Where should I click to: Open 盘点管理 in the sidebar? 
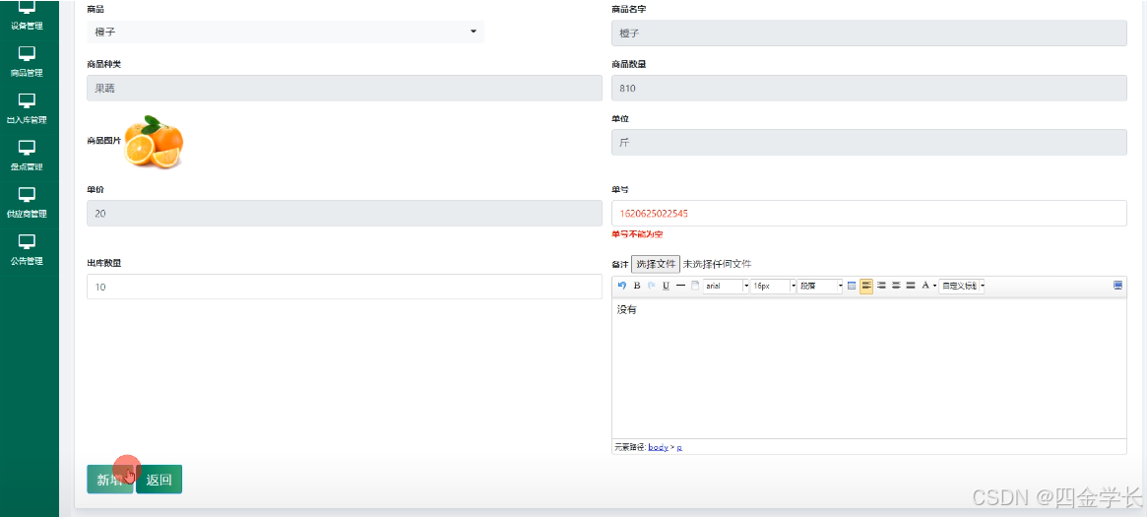pyautogui.click(x=27, y=156)
